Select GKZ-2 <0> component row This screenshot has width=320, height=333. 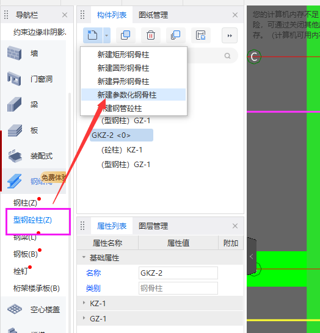(122, 135)
